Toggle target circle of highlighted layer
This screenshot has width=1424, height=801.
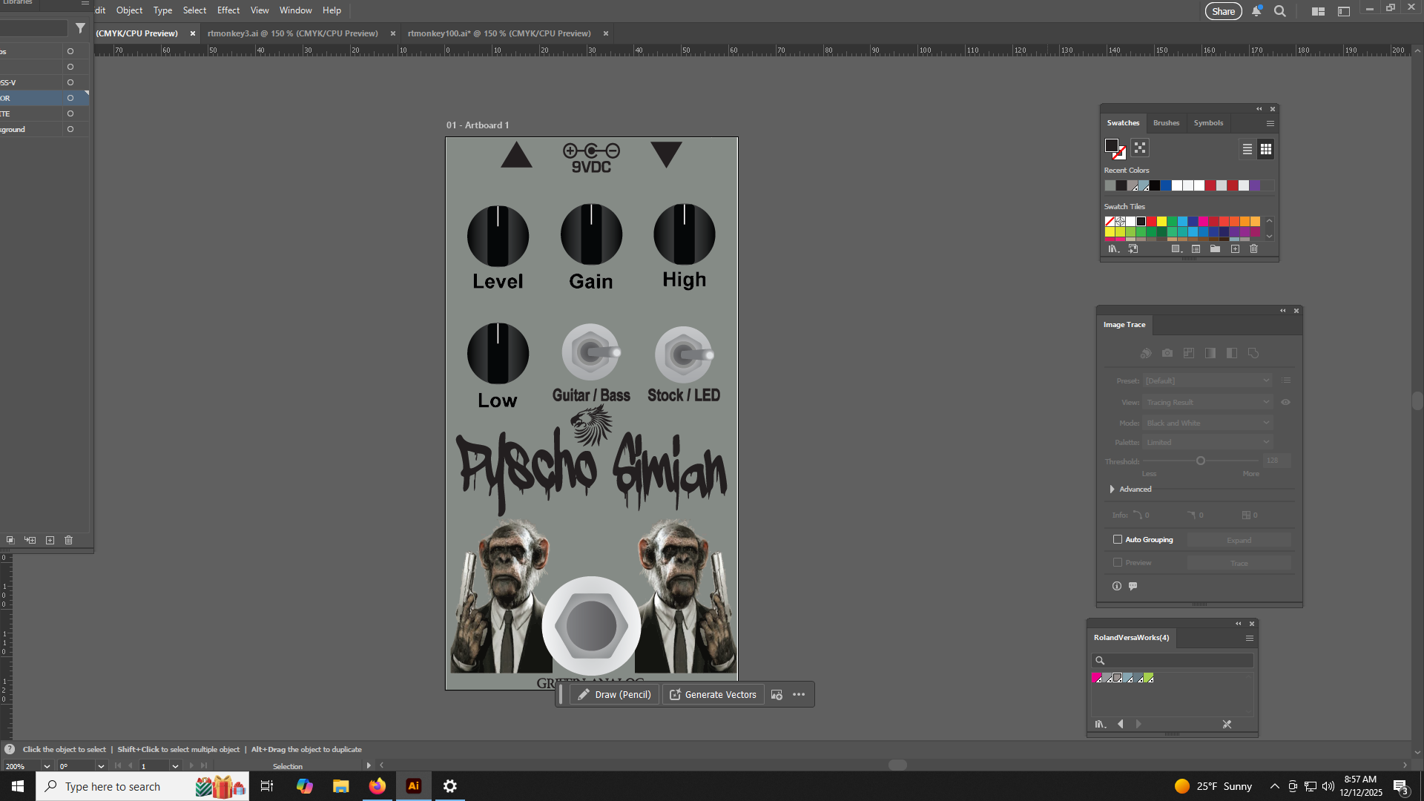(x=70, y=98)
